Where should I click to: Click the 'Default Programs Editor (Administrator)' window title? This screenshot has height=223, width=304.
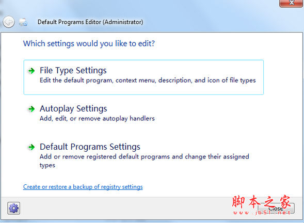pyautogui.click(x=90, y=22)
